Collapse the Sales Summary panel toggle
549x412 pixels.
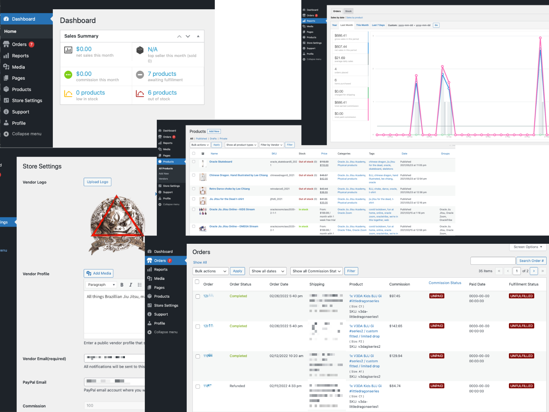pyautogui.click(x=198, y=36)
